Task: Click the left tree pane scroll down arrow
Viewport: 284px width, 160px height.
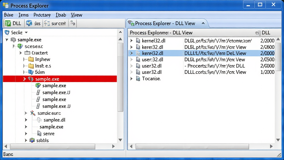Action: [x=120, y=140]
